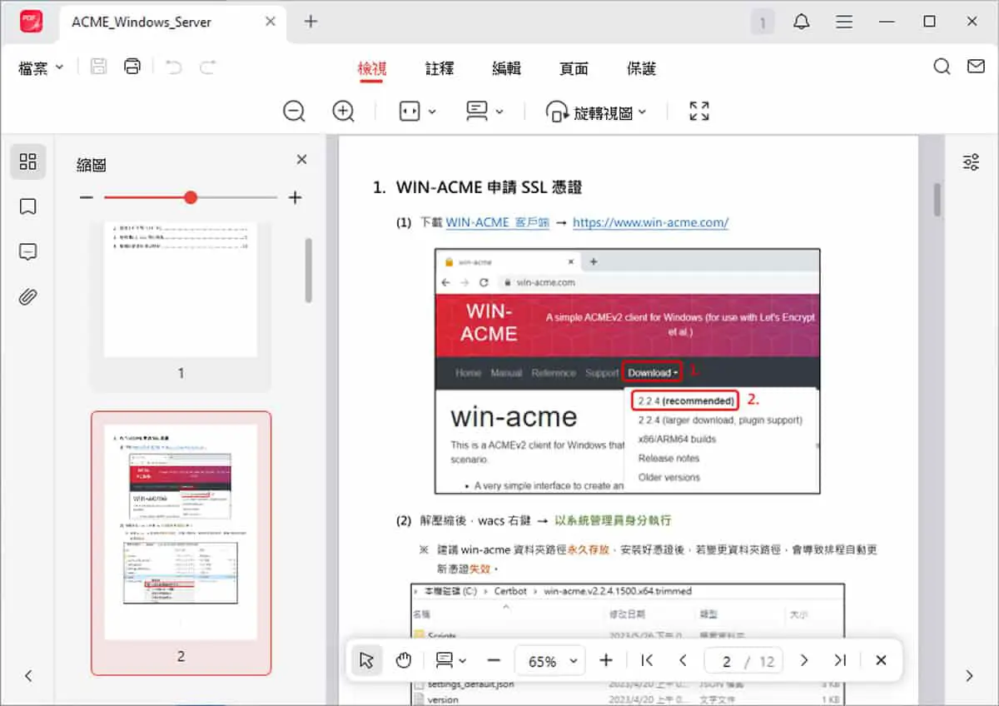Click the WIN-ACME 申請 SSL 憑證 heading
Viewport: 999px width, 706px height.
pos(489,187)
